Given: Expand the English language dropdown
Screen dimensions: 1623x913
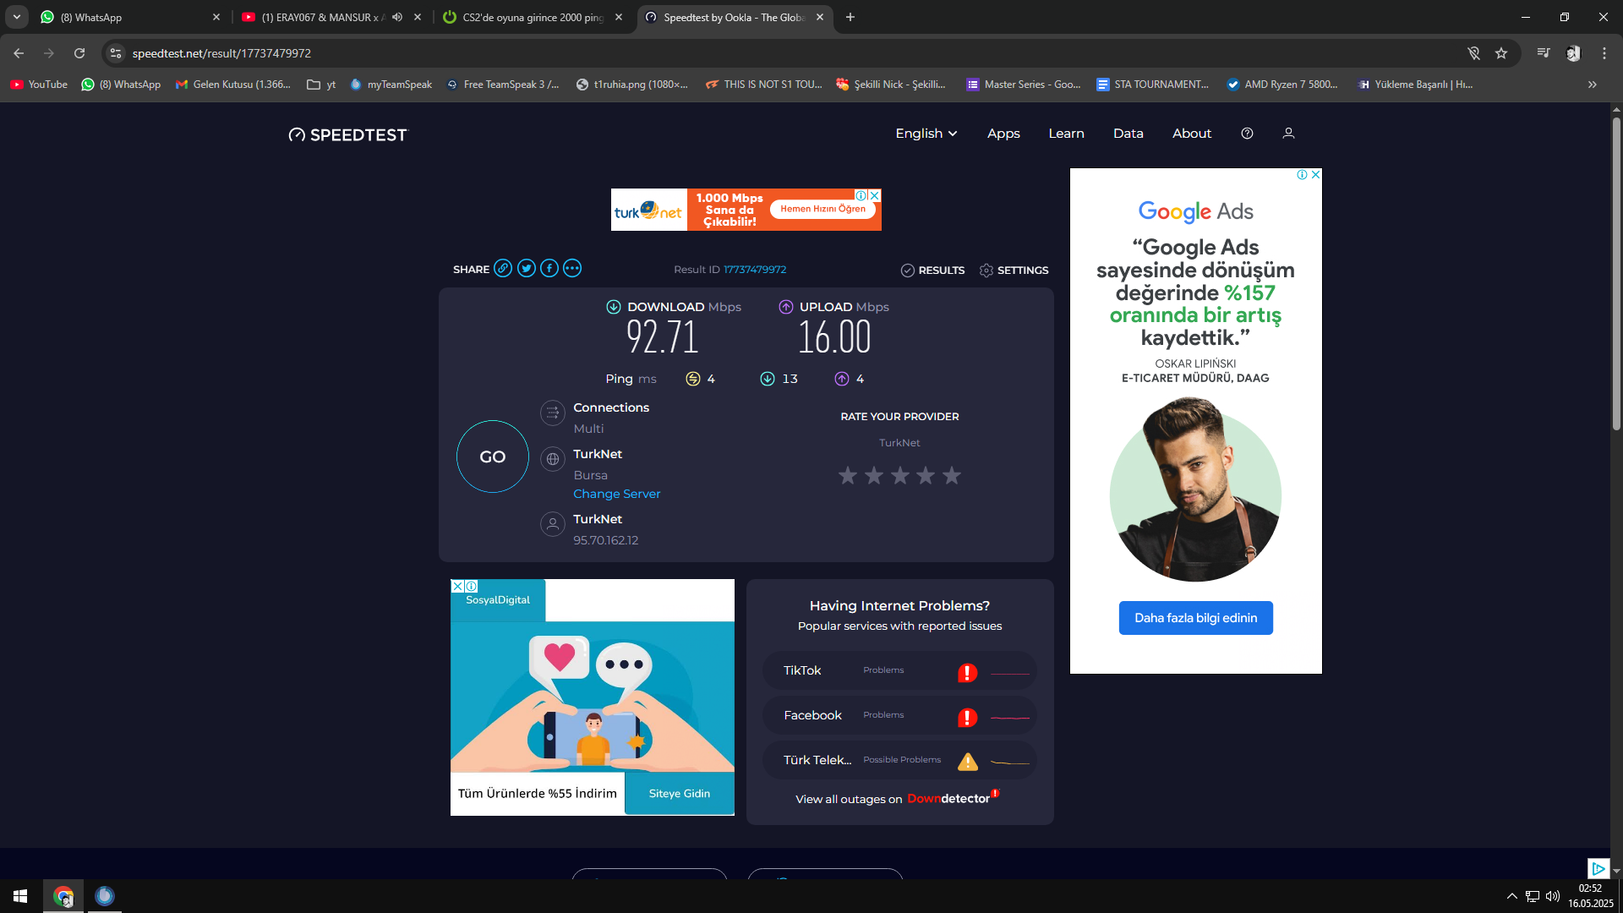Looking at the screenshot, I should click(926, 134).
